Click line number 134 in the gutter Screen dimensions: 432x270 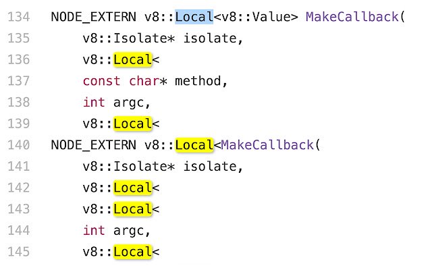pos(18,17)
